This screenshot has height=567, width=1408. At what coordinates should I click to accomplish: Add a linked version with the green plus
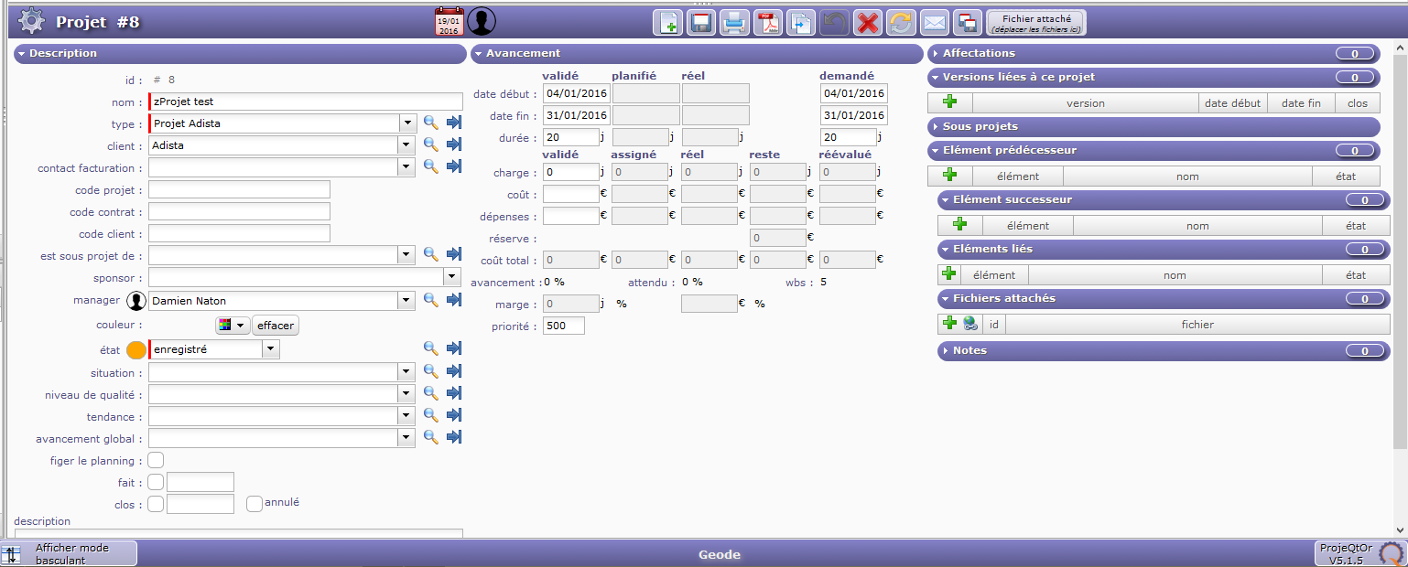coord(950,102)
